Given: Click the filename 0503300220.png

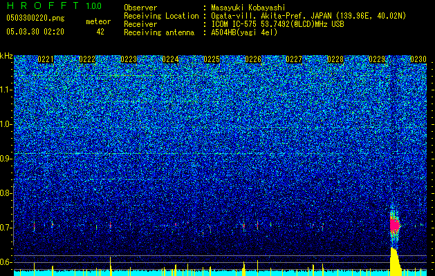Looking at the screenshot, I should [x=35, y=18].
